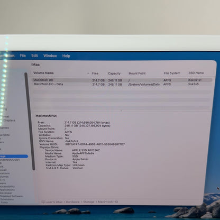Screen dimensions: 220x220
Task: Toggle sort arrow beside Volume Name
Action: click(x=88, y=73)
